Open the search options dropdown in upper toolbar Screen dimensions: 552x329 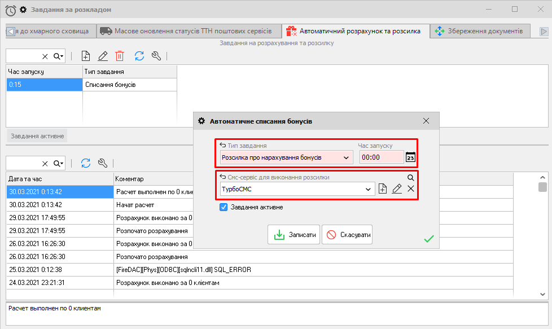click(x=59, y=56)
